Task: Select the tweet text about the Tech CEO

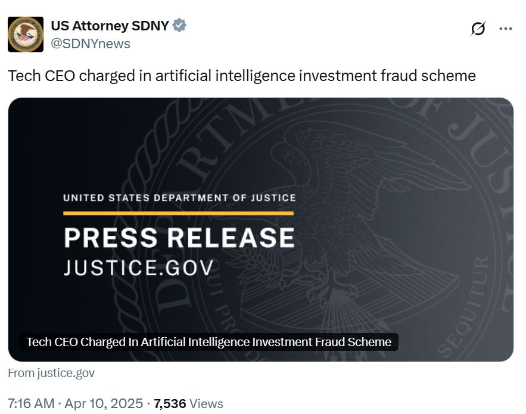Action: (x=241, y=76)
